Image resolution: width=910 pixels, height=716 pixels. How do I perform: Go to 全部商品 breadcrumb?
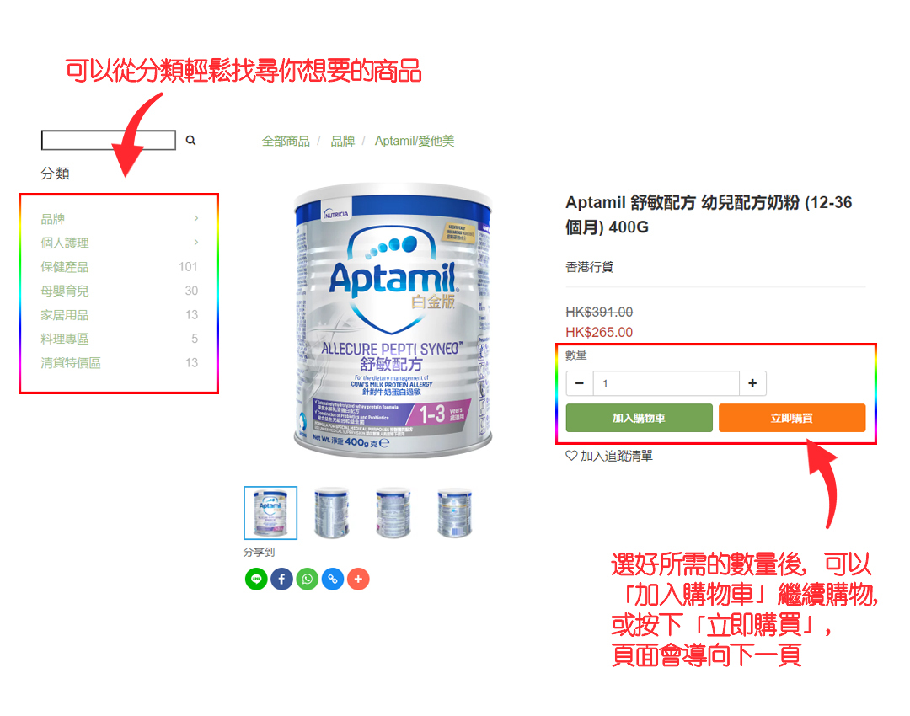click(286, 141)
